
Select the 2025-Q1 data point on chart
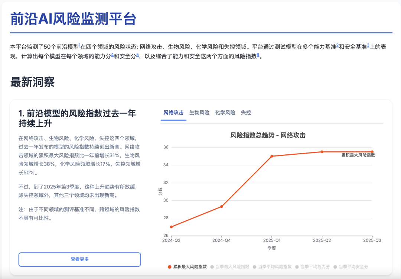point(272,156)
